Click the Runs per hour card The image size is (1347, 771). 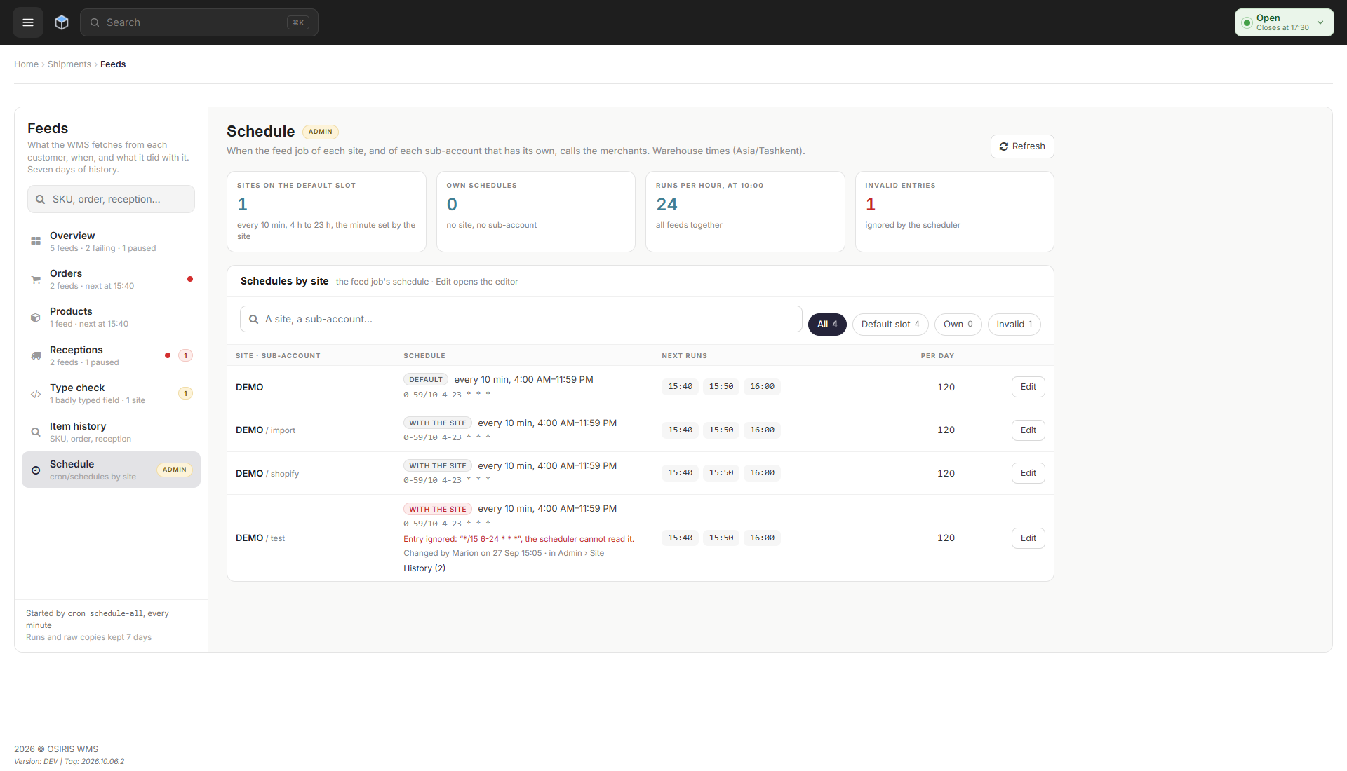[x=745, y=212]
